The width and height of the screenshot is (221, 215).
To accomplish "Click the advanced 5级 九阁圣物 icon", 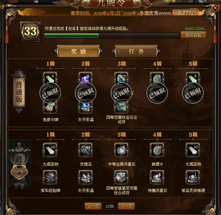I will 193,150.
